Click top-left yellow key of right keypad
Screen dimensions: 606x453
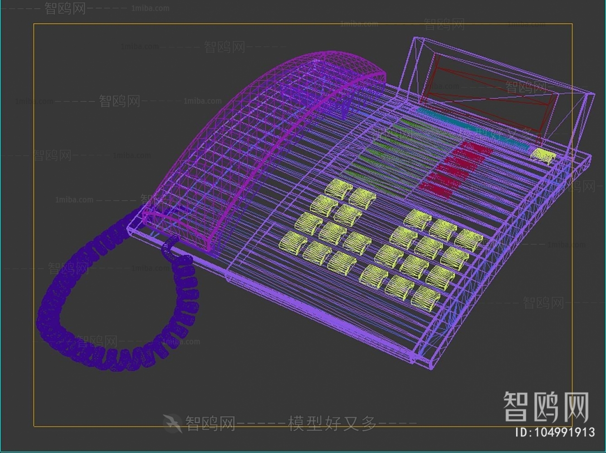(417, 219)
